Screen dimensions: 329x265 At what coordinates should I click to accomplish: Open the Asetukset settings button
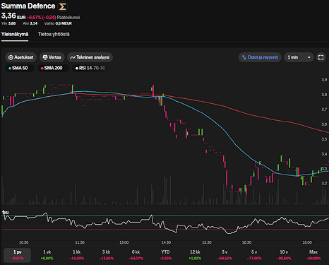[21, 57]
